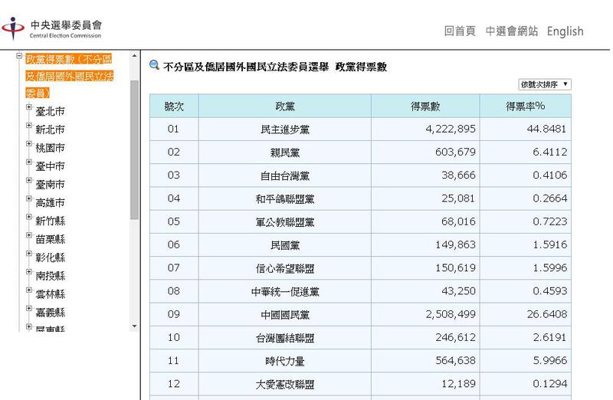
Task: Click the 603,679 vote count cell
Action: [425, 152]
